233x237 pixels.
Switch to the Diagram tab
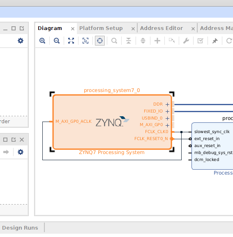point(50,28)
